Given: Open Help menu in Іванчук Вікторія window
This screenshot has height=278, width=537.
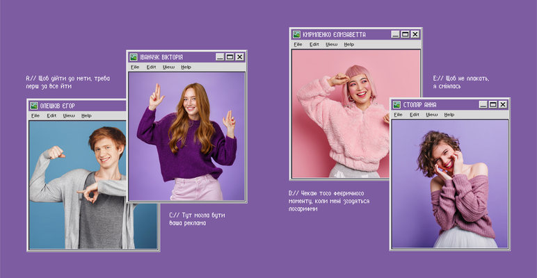Looking at the screenshot, I should [186, 67].
